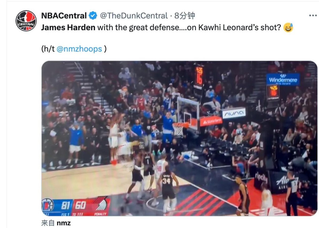Click player number 34 in video
The width and height of the screenshot is (319, 228).
tap(166, 181)
